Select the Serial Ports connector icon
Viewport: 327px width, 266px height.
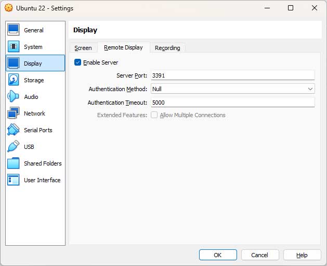coord(14,130)
